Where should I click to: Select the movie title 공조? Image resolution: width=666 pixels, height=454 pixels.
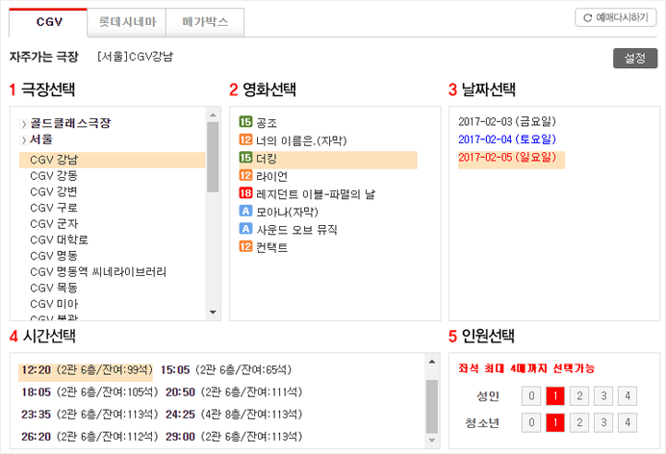point(267,123)
